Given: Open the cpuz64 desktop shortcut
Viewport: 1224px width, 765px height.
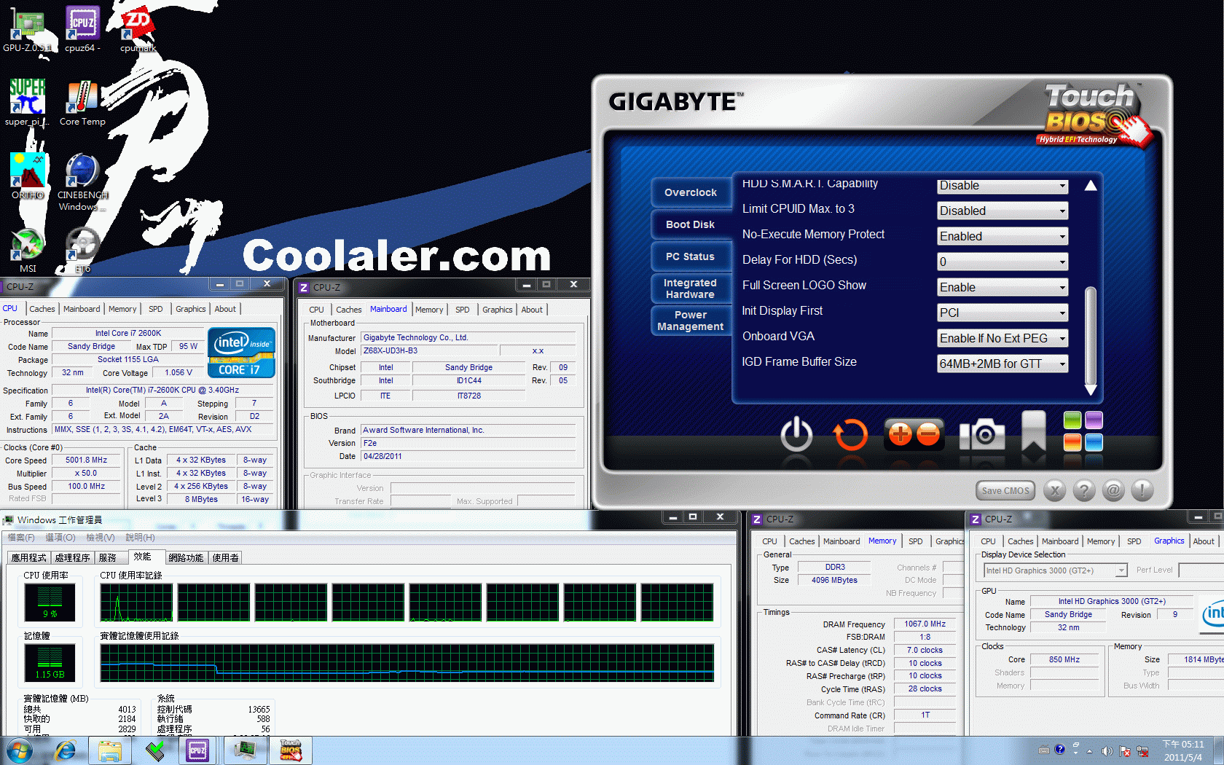Looking at the screenshot, I should (x=82, y=29).
